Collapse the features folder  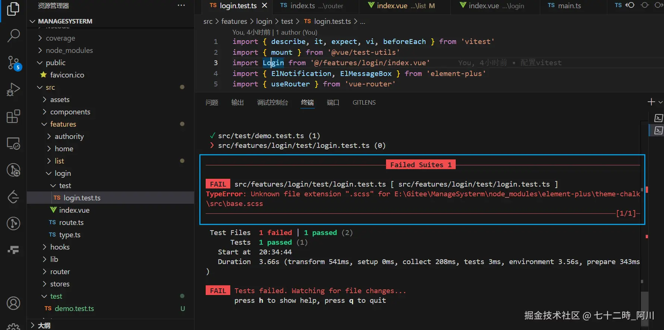(x=63, y=124)
